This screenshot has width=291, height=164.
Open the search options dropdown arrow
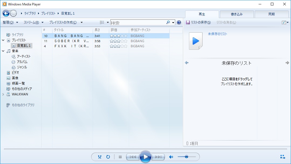[173, 23]
